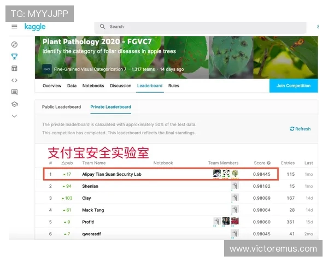The height and width of the screenshot is (262, 328).
Task: Open the graduation cap Courses icon
Action: coord(14,104)
